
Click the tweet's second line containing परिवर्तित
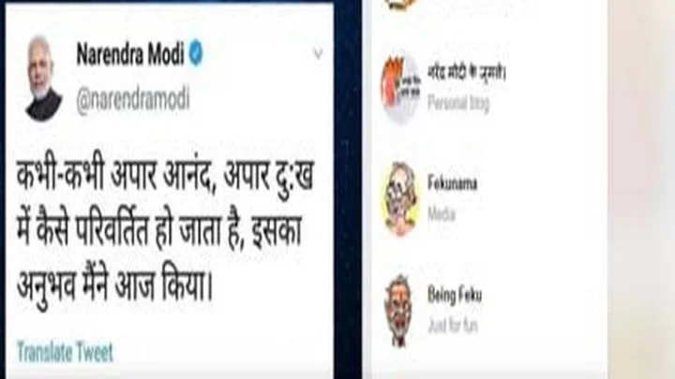click(158, 230)
